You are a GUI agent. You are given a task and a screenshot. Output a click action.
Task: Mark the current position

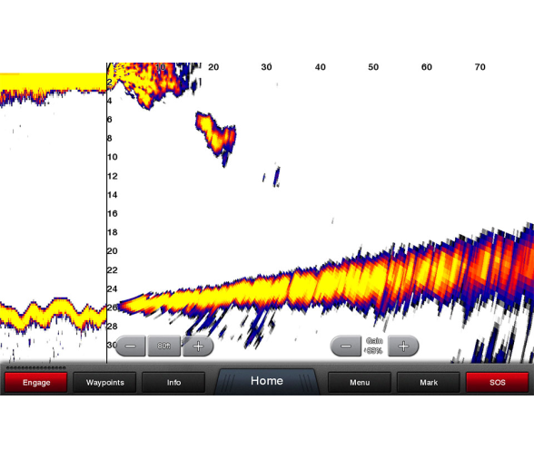pos(429,383)
